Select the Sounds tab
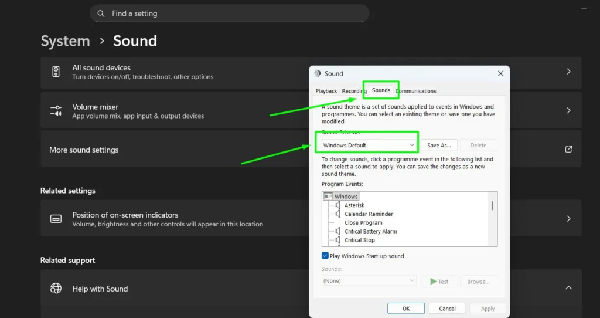Screen dimensions: 600x318 (381, 90)
